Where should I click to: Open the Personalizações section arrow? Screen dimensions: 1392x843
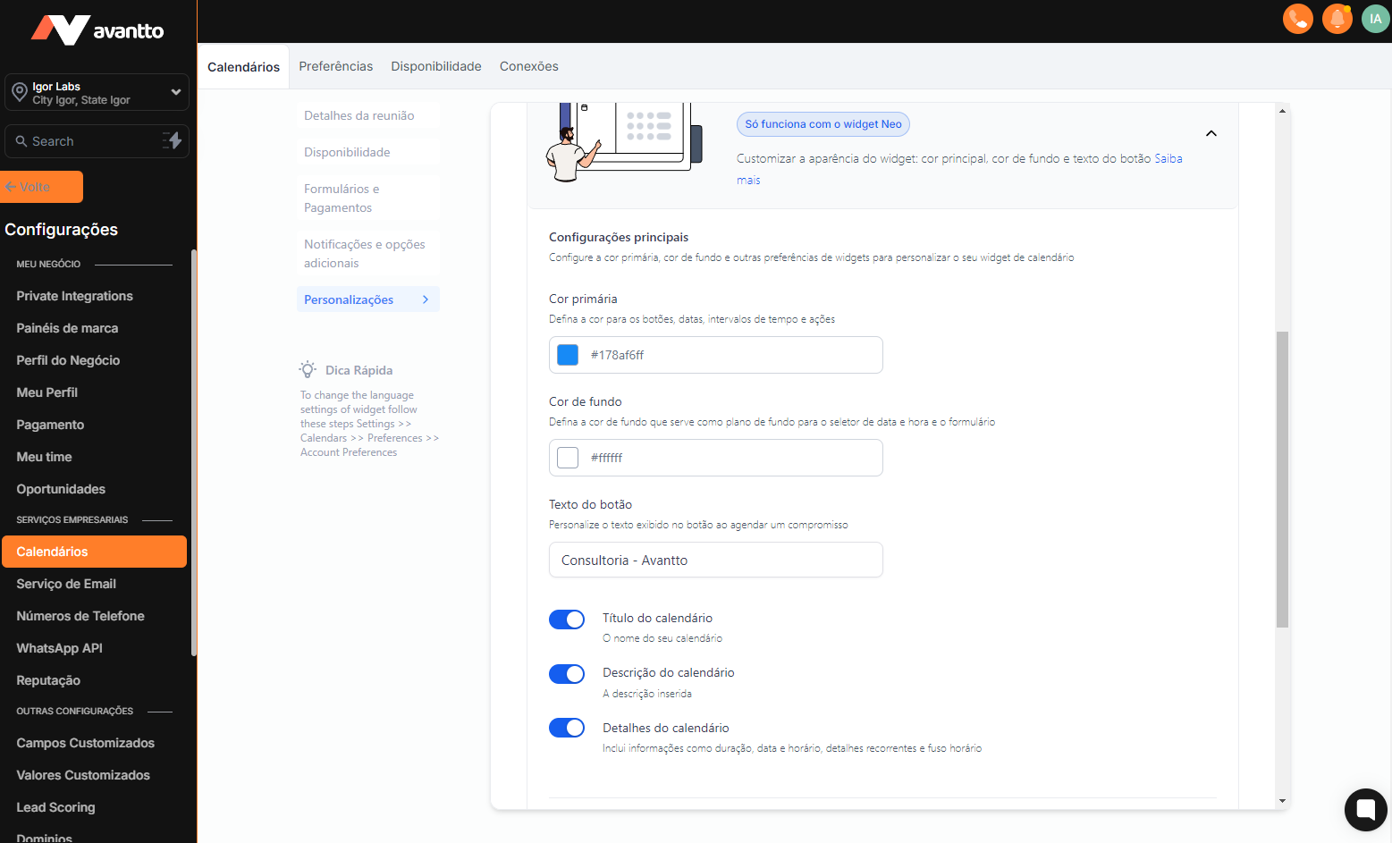tap(426, 299)
